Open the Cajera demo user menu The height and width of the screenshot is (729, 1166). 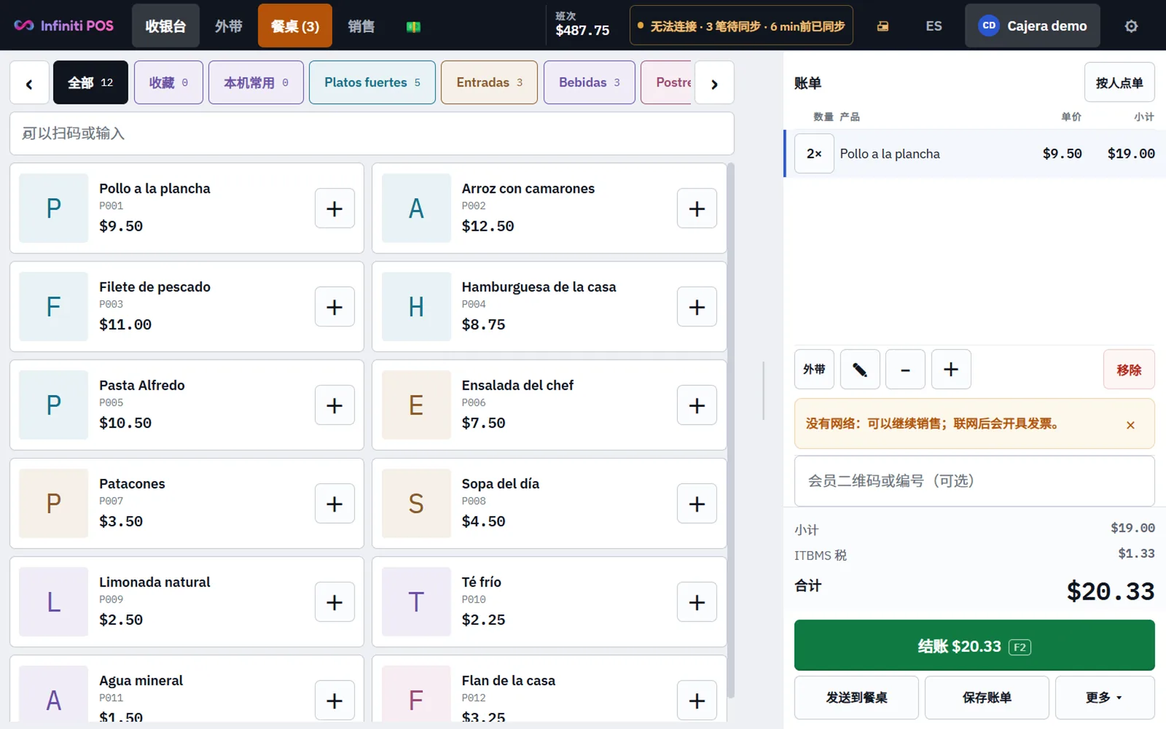point(1033,26)
